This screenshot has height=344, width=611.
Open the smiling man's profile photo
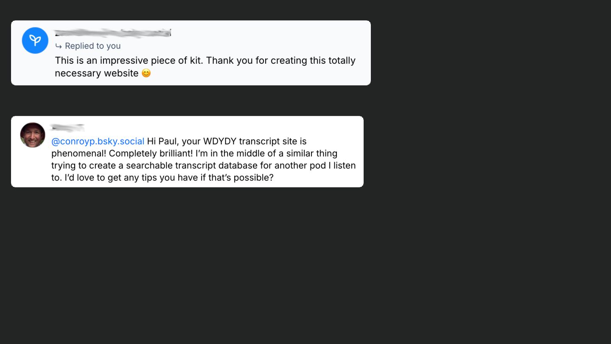pyautogui.click(x=33, y=135)
